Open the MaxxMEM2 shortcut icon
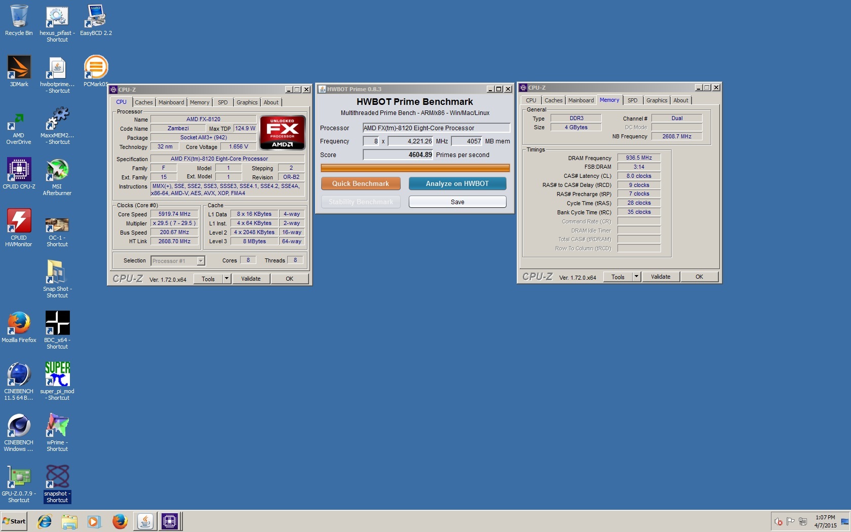The width and height of the screenshot is (851, 532). [x=57, y=126]
